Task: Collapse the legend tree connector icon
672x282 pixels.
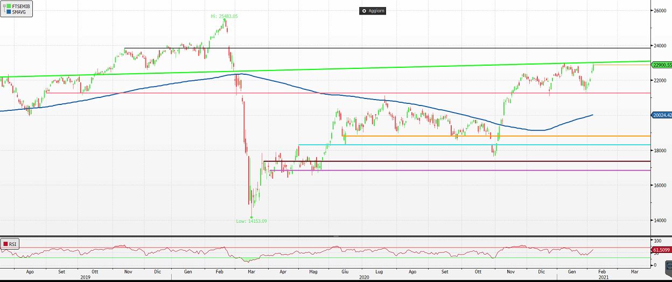Action: 3,8
